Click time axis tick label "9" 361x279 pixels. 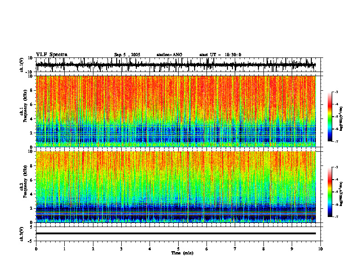(x=292, y=249)
